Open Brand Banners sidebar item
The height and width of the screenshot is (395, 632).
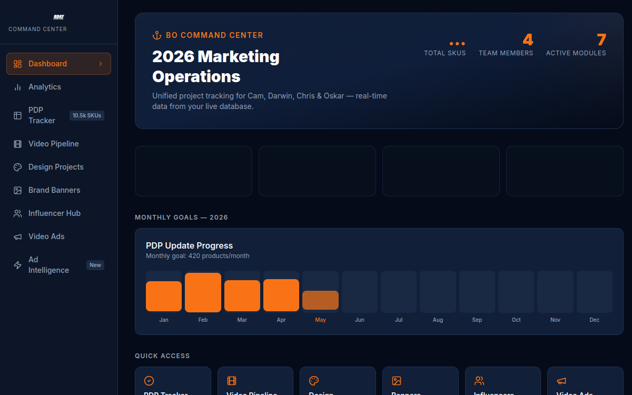[x=58, y=190]
